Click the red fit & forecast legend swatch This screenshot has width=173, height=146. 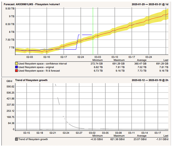click(16, 71)
